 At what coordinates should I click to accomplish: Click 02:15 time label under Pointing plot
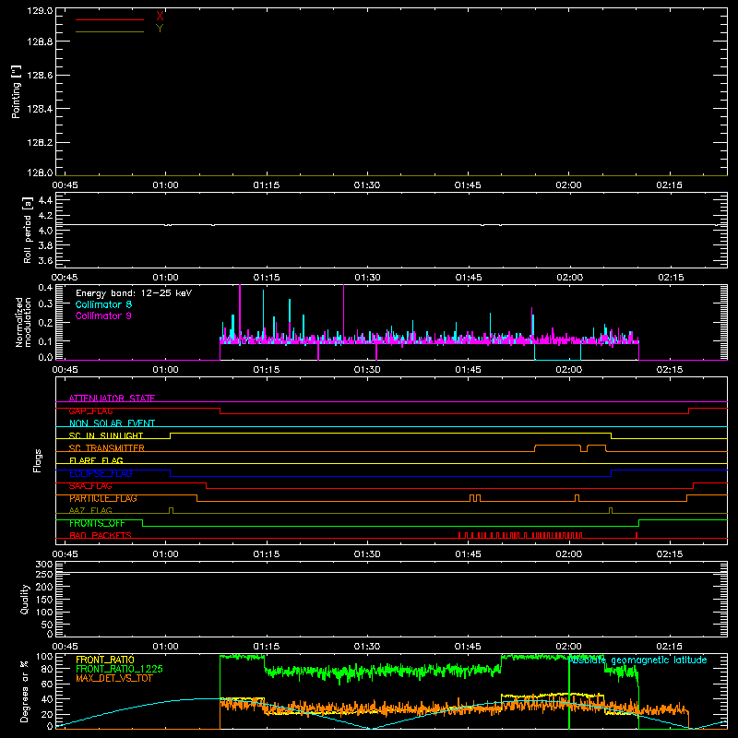point(669,185)
